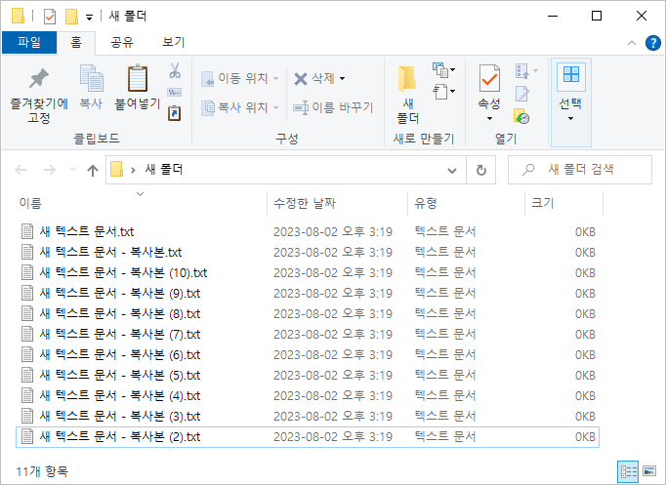
Task: Switch to the 보기 (View) tab
Action: [x=173, y=43]
